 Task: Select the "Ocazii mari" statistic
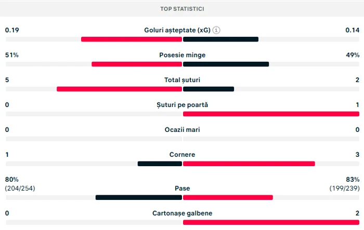(182, 130)
